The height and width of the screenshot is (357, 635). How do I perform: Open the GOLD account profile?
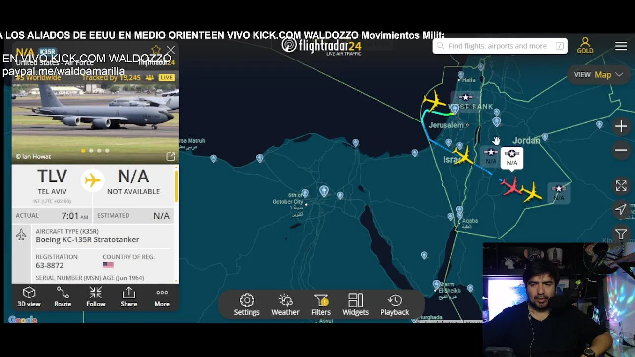(x=585, y=45)
